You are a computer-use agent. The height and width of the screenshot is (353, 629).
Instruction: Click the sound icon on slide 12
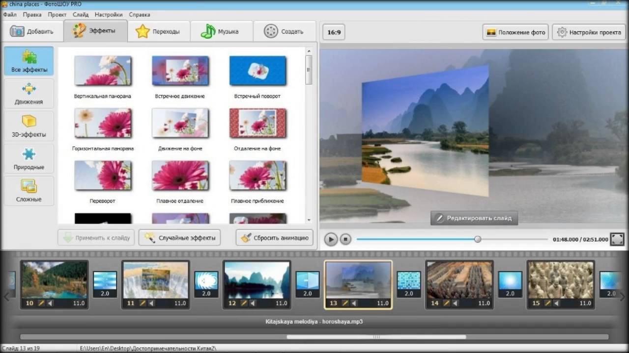(252, 303)
